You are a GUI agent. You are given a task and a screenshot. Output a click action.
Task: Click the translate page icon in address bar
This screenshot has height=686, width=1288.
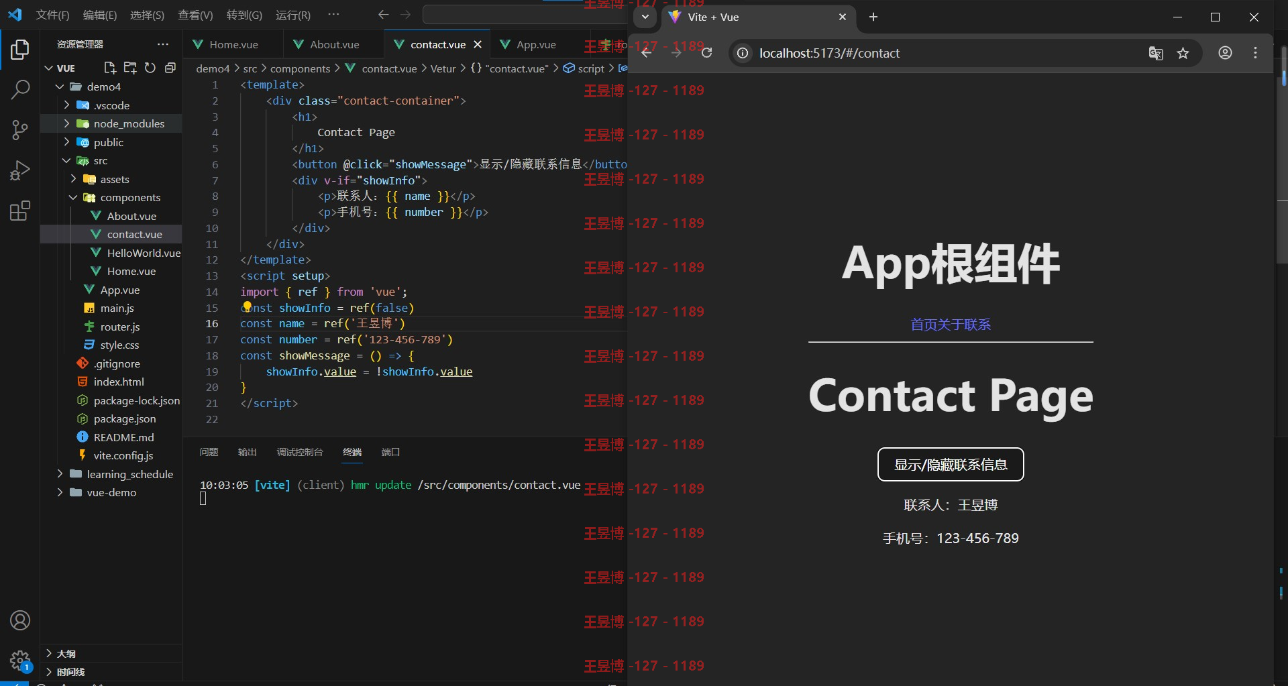click(1156, 53)
